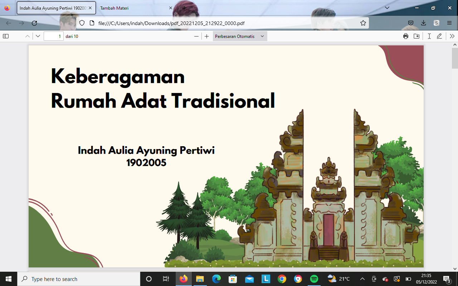Image resolution: width=458 pixels, height=286 pixels.
Task: Open a new browser tab
Action: [x=184, y=8]
